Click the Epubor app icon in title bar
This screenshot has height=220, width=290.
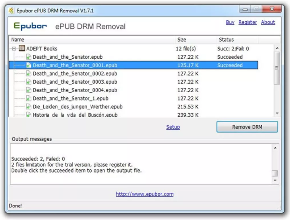click(11, 11)
